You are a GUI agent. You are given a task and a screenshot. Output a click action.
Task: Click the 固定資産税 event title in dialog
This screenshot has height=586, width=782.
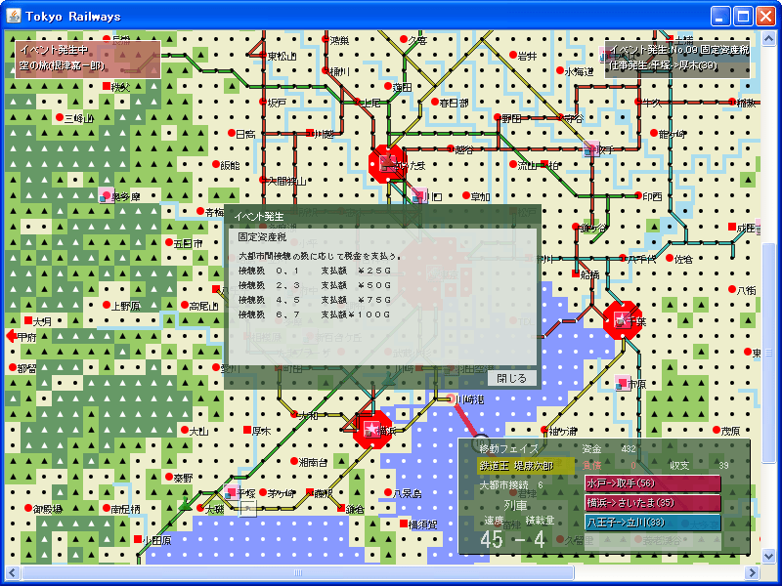point(262,236)
